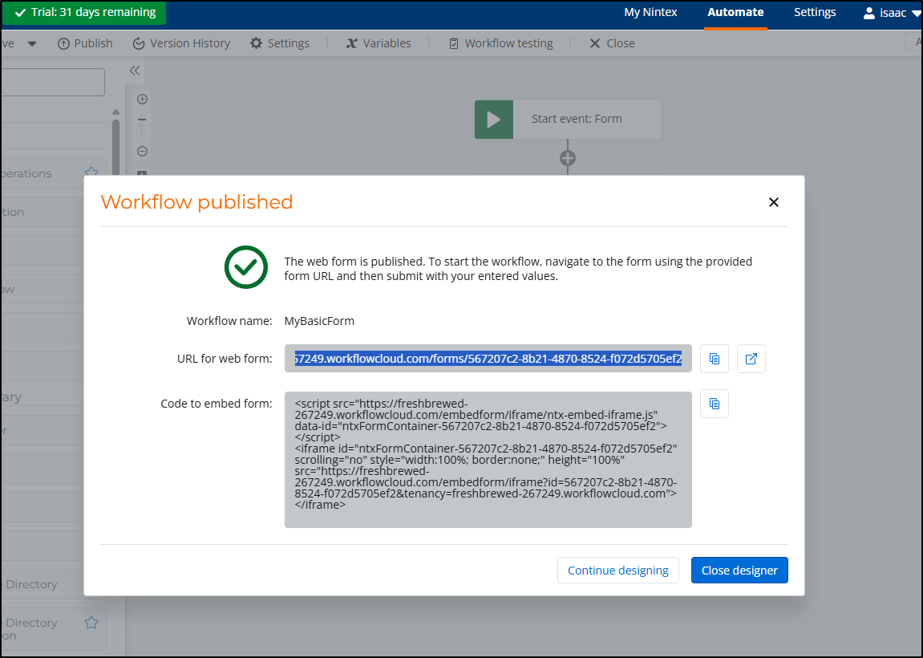Copy the embed form code
Image resolution: width=923 pixels, height=658 pixels.
(714, 404)
